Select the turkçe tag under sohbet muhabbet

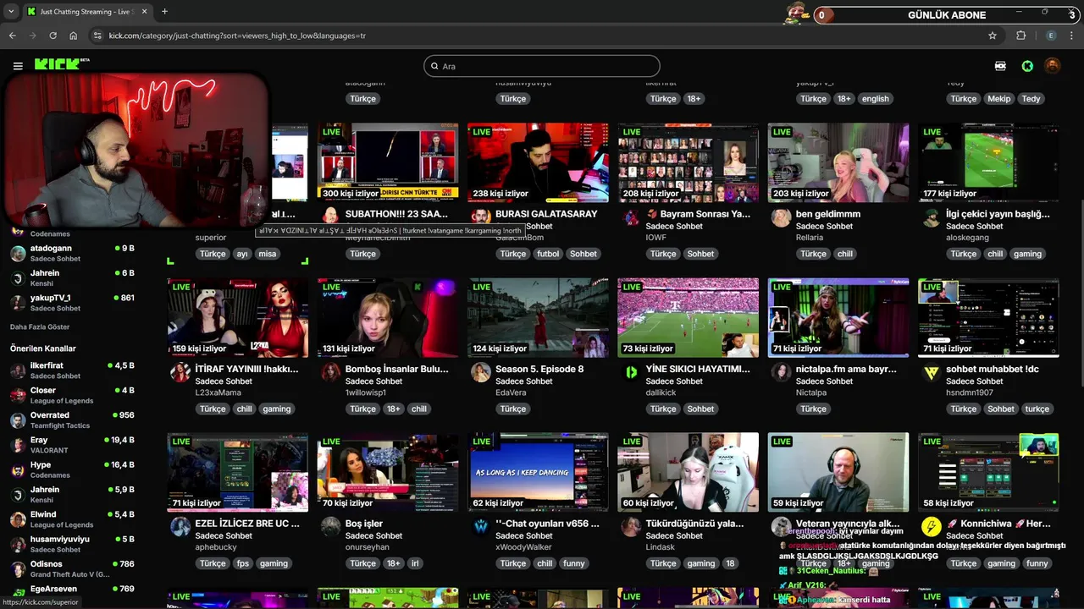[1037, 409]
